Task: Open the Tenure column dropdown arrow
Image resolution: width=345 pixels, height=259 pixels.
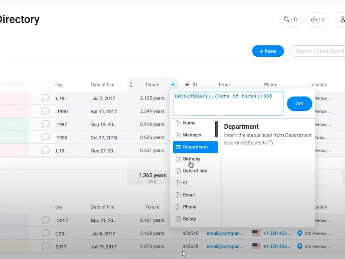Action: tap(173, 85)
